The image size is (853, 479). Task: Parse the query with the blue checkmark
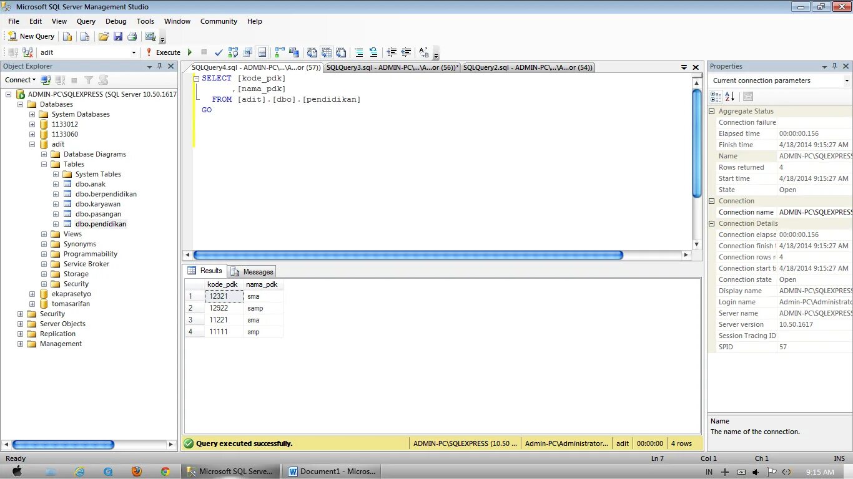click(x=218, y=52)
